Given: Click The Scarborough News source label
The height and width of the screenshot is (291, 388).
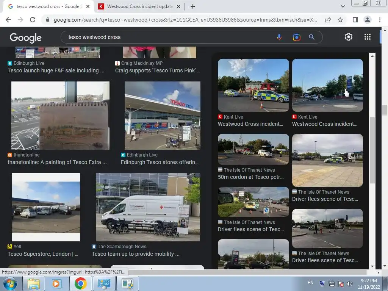Looking at the screenshot, I should point(122,247).
